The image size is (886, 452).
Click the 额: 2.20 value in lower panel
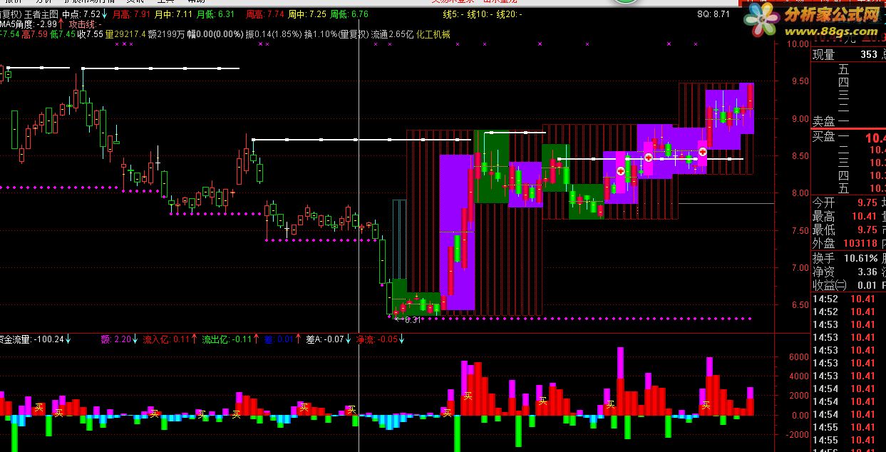pos(118,339)
